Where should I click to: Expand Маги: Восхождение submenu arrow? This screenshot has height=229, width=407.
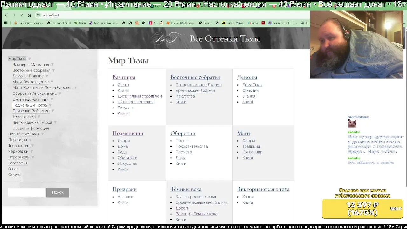tap(52, 82)
